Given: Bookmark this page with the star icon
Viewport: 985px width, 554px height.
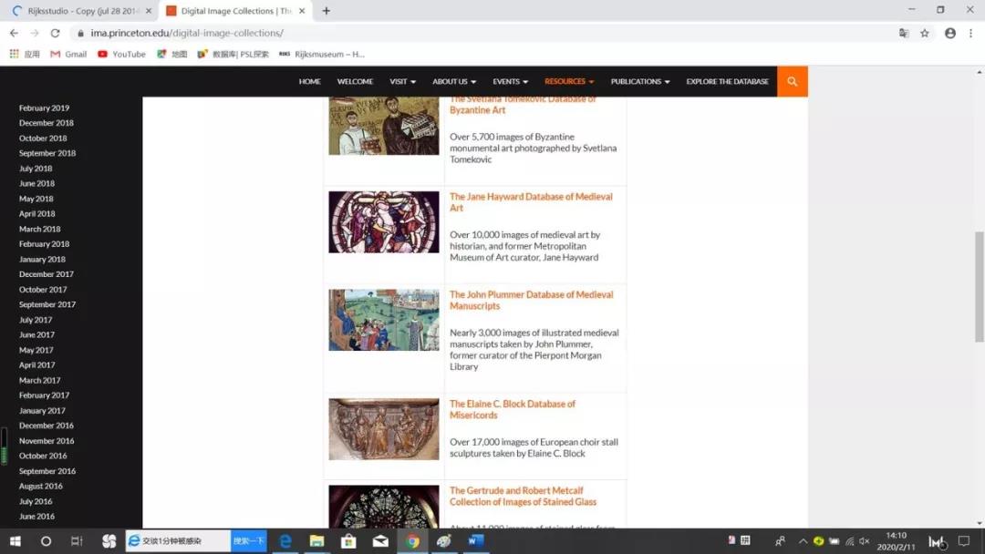Looking at the screenshot, I should [925, 33].
